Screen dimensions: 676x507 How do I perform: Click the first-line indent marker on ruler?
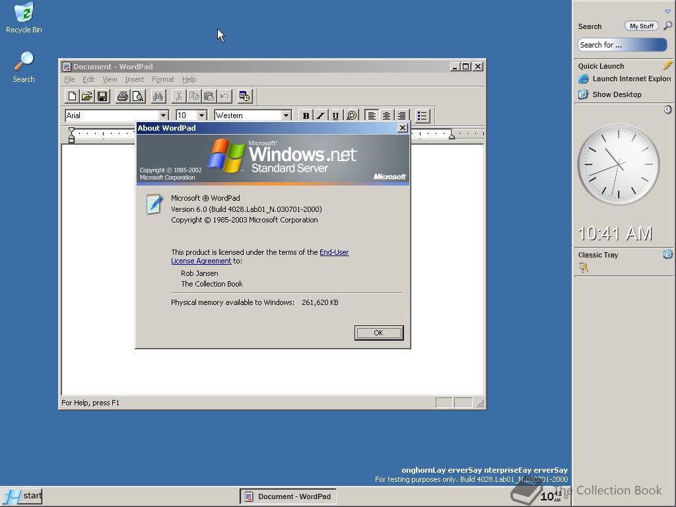click(71, 130)
